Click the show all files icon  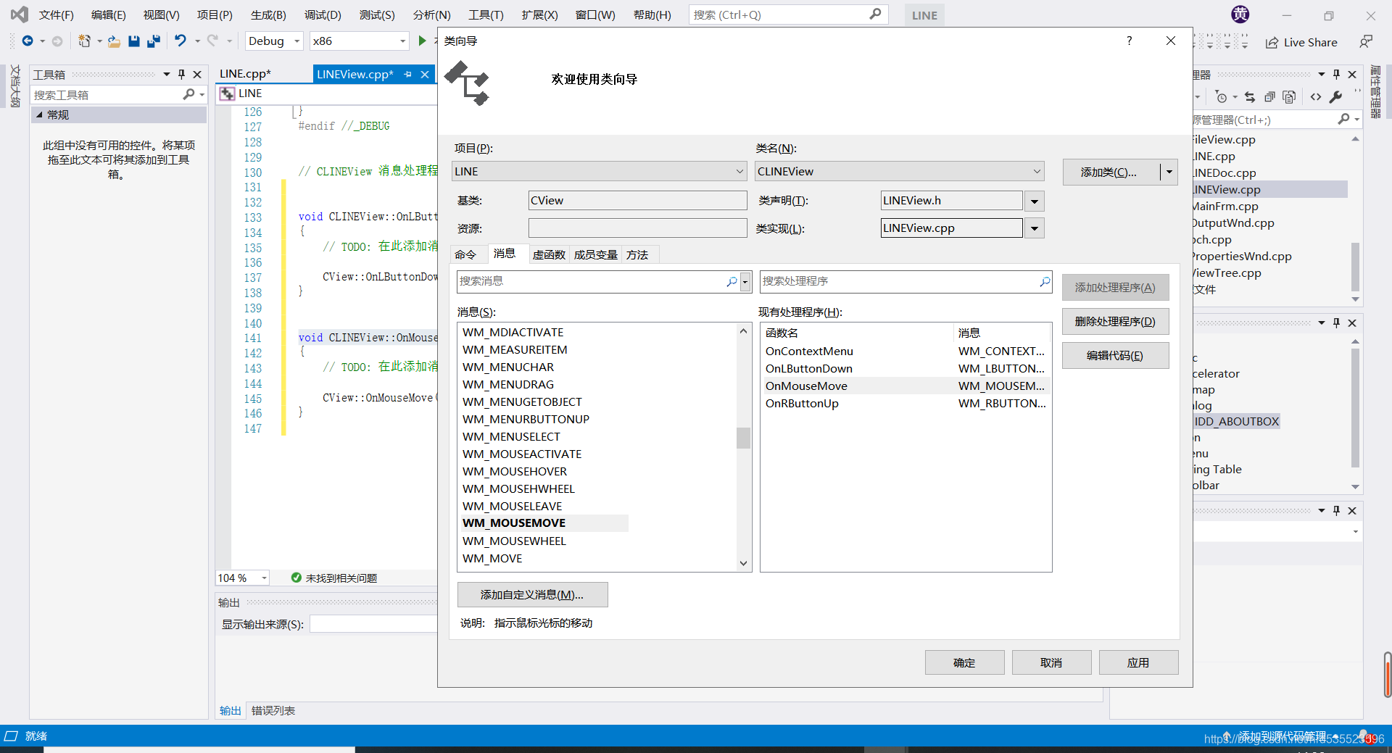coord(1289,97)
